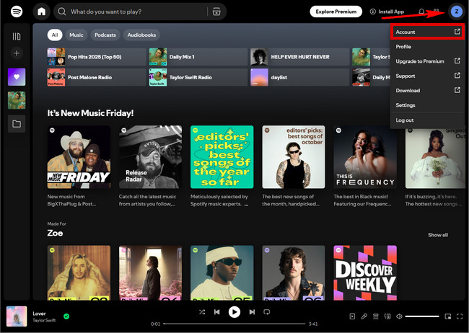Mute with the volume speaker icon

click(x=399, y=316)
